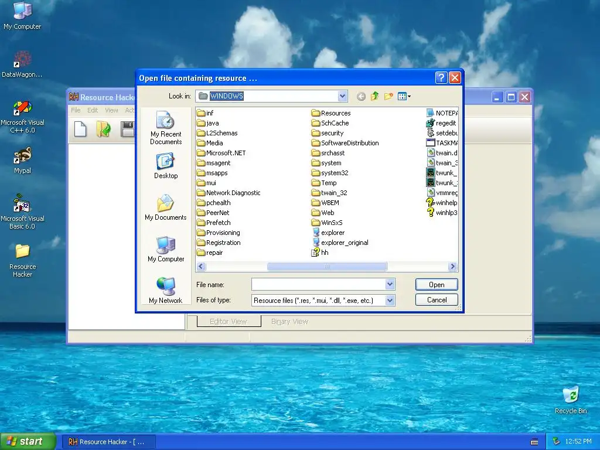Select the WinSxS folder
Image resolution: width=600 pixels, height=450 pixels.
pos(327,222)
